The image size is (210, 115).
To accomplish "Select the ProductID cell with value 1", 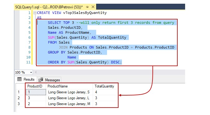I will tap(36, 92).
